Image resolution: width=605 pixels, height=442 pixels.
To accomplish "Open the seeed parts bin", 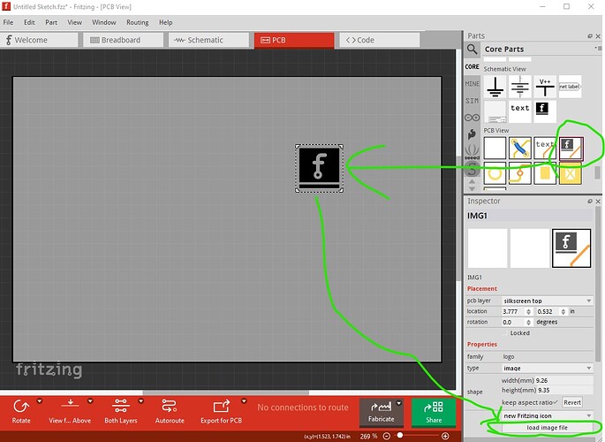I will click(472, 151).
